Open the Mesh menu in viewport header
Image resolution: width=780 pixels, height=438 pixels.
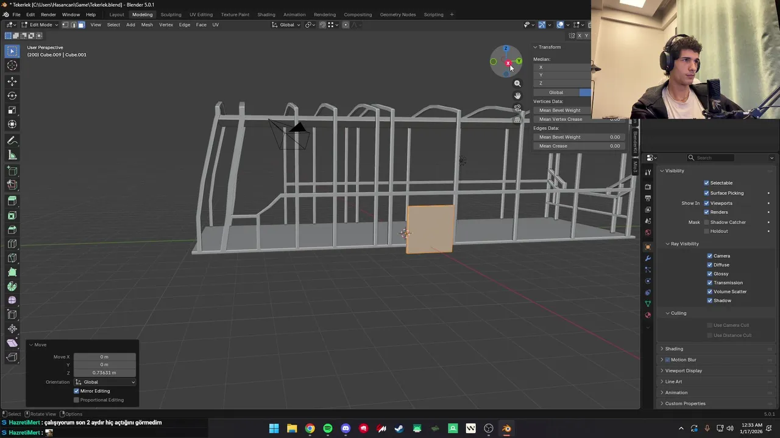tap(147, 25)
